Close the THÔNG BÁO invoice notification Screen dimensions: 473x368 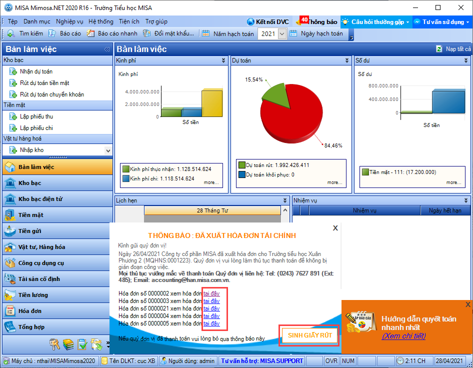pos(335,228)
